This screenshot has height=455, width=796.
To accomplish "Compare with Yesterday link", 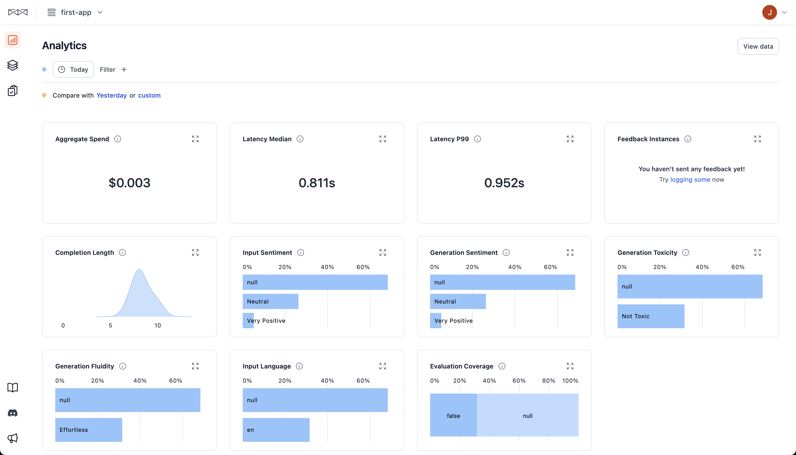I will [111, 95].
